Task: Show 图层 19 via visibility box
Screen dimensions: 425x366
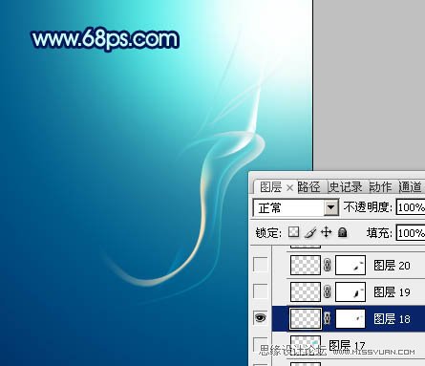Action: point(261,291)
